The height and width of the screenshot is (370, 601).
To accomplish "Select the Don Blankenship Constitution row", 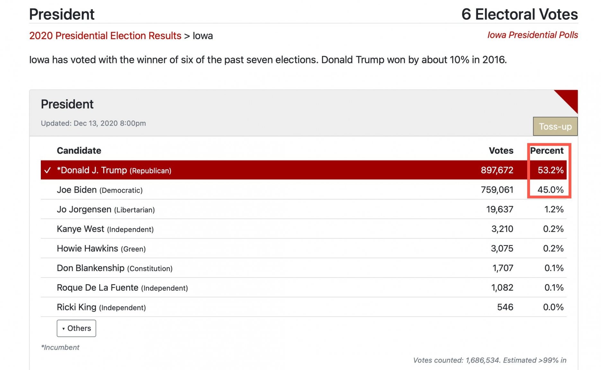I will 304,268.
